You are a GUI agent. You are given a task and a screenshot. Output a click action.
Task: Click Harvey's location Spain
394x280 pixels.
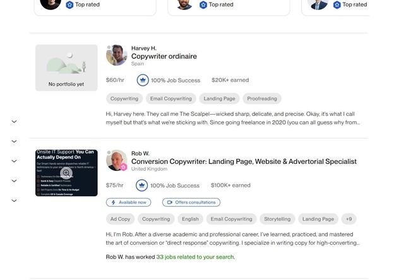tap(138, 64)
